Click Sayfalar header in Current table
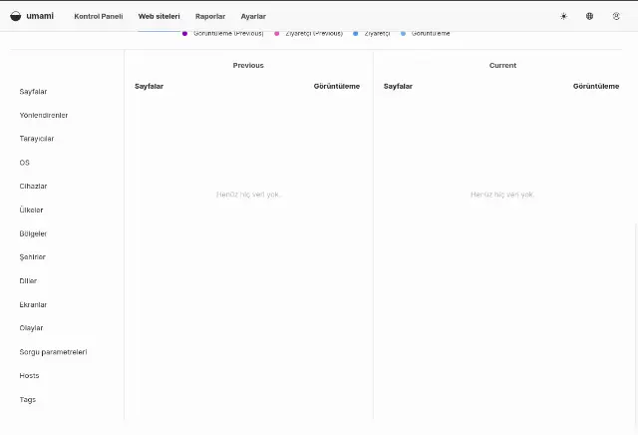 [x=398, y=86]
